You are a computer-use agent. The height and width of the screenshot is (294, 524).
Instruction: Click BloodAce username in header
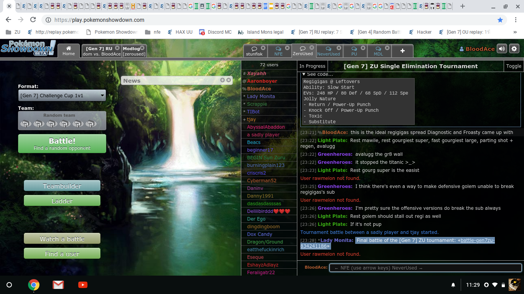[477, 49]
